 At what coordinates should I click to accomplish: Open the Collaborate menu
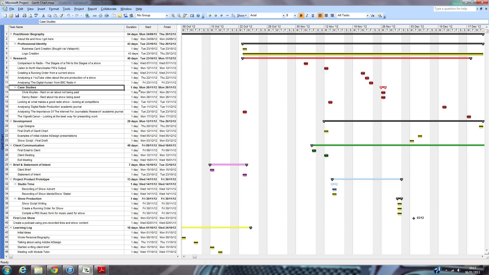coord(108,9)
